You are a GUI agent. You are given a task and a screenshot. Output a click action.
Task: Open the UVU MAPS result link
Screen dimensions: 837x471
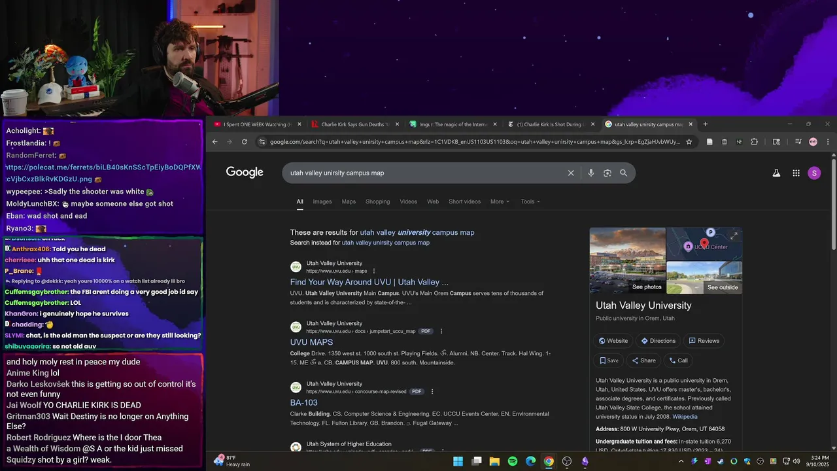tap(311, 342)
